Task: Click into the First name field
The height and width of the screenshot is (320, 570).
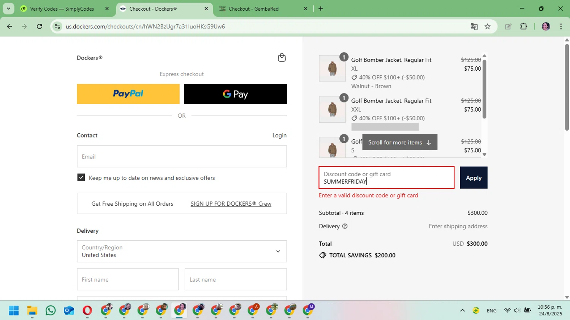Action: (x=128, y=279)
